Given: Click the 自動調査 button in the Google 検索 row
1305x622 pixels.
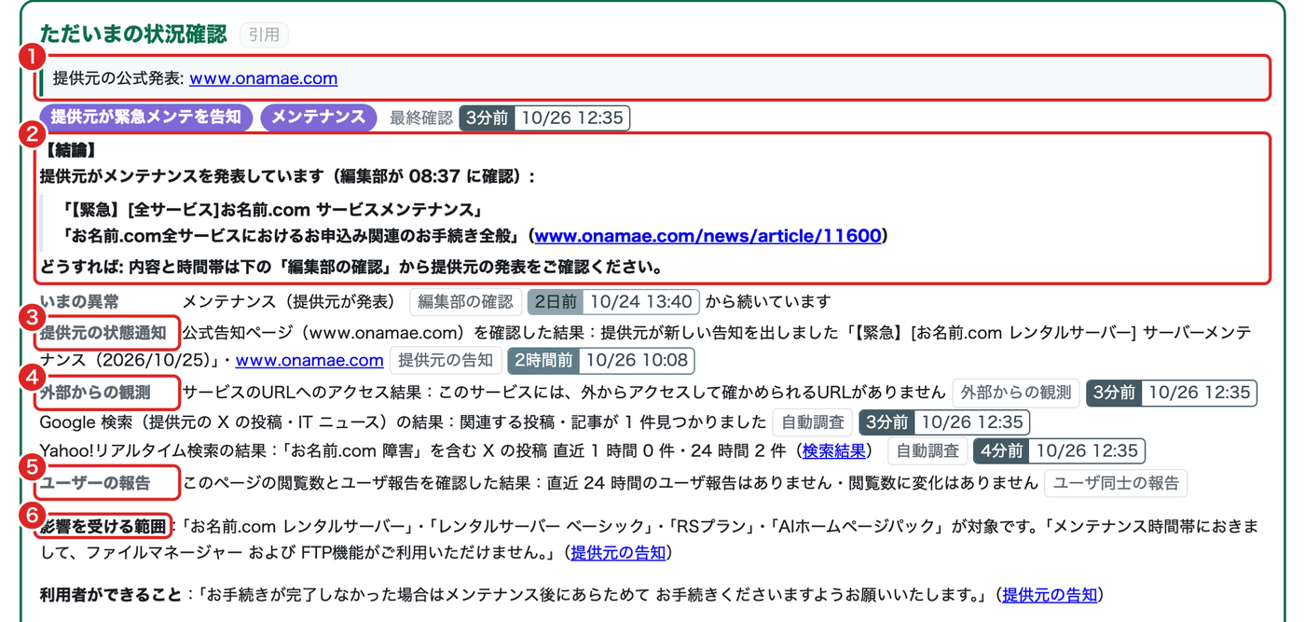Looking at the screenshot, I should [813, 422].
